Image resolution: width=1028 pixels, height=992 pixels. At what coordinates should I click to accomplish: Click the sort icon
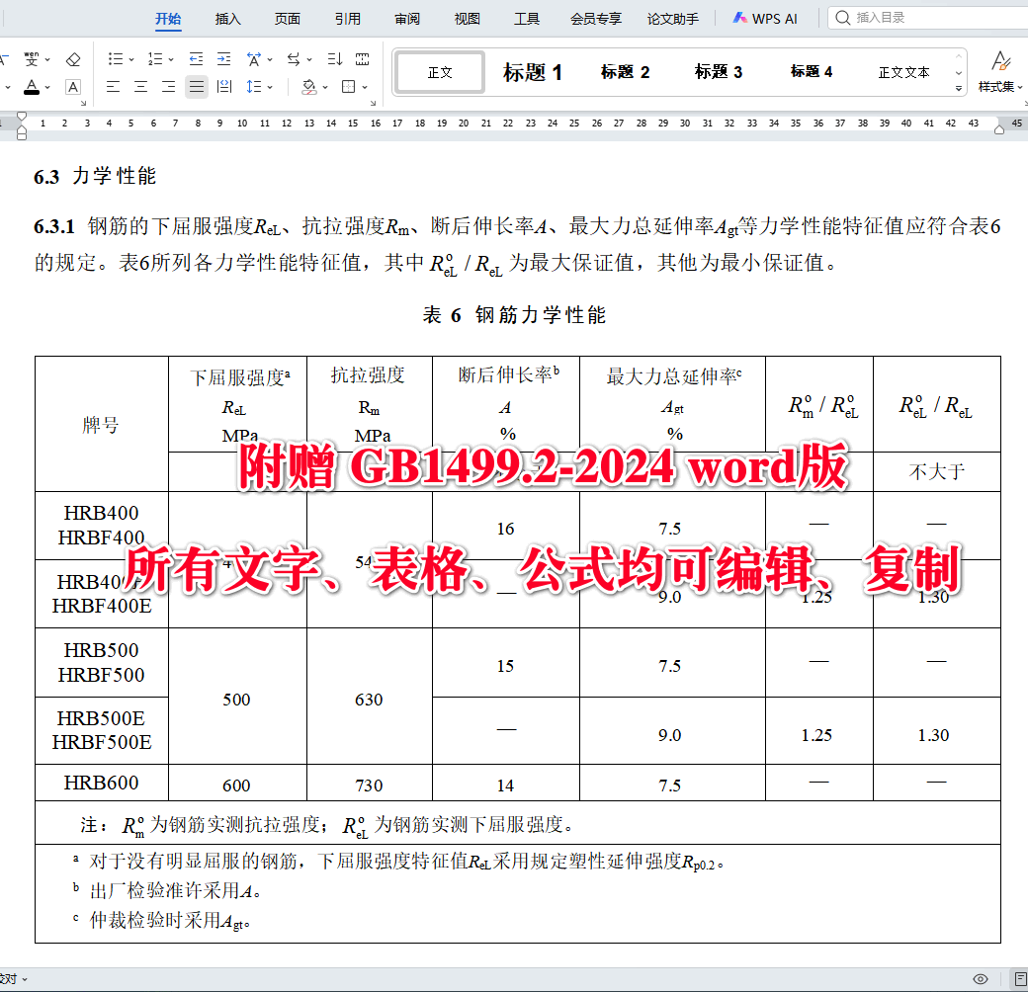coord(334,59)
